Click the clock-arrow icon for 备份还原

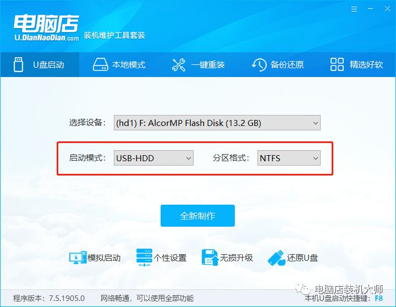[259, 65]
